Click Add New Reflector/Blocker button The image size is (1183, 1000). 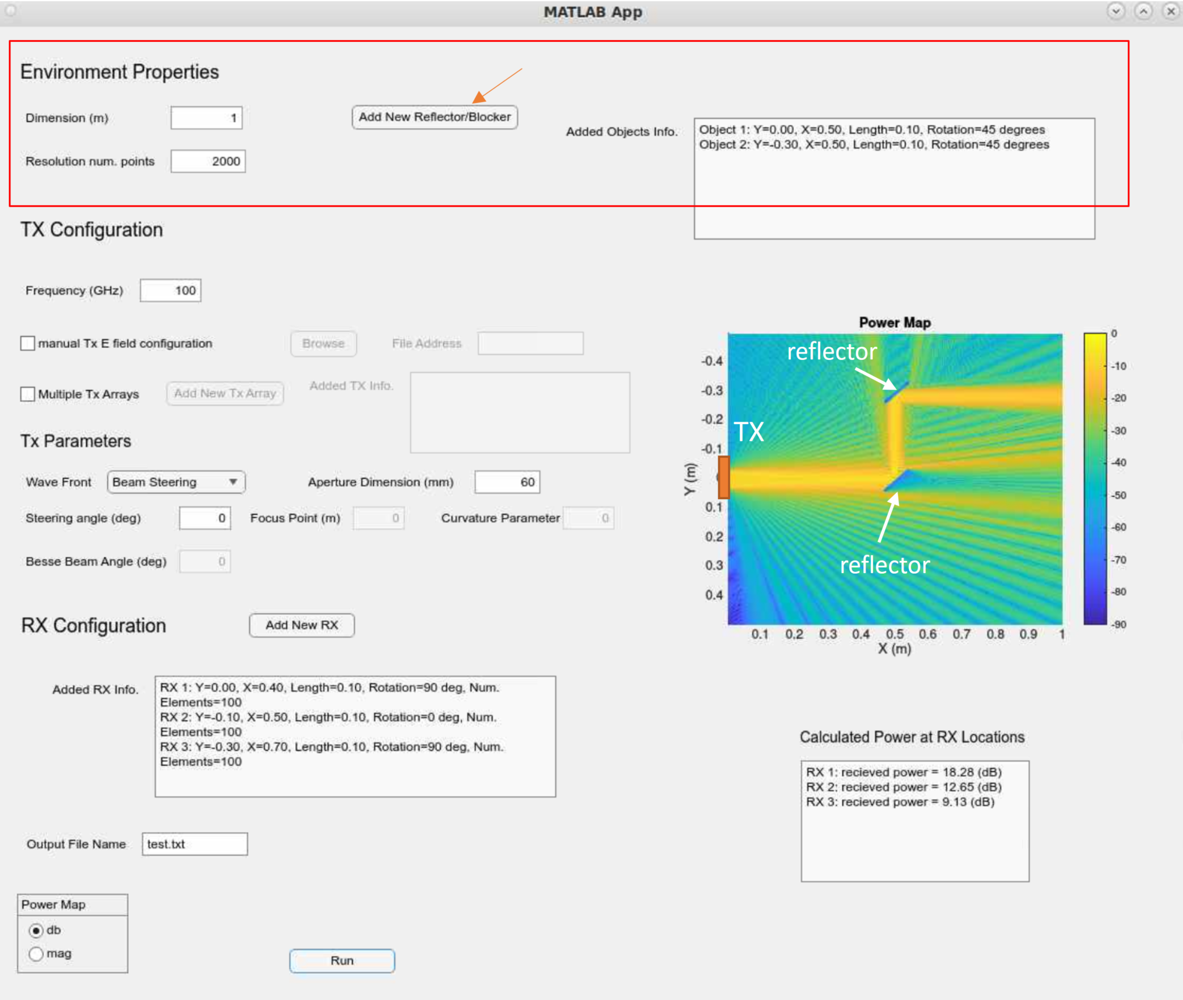[435, 117]
